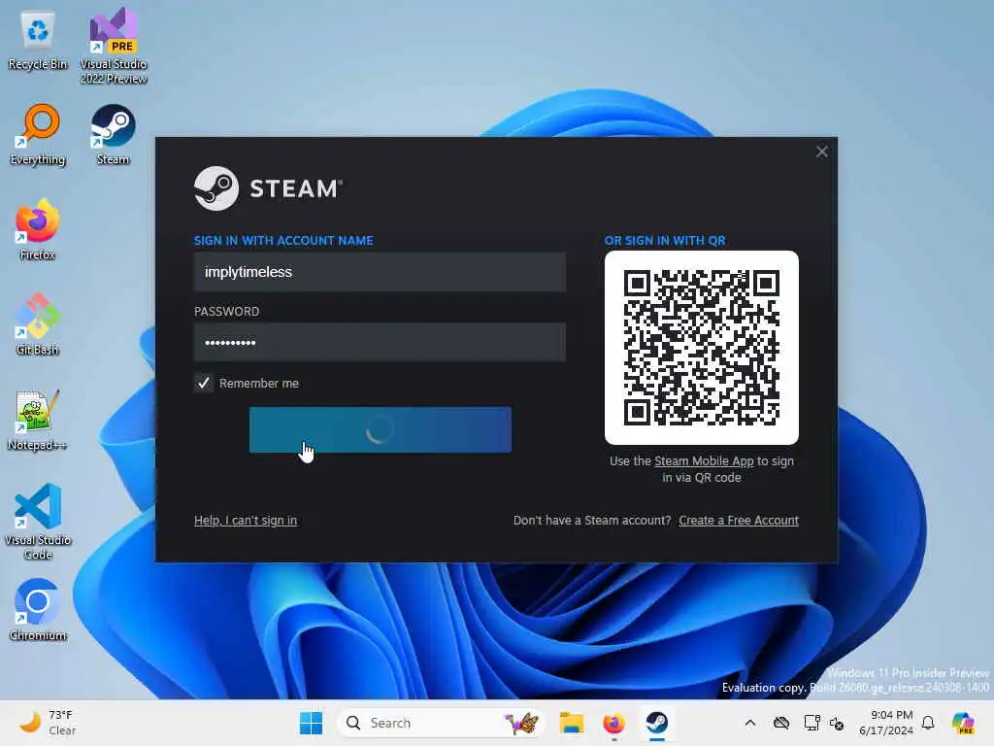Open the notifications bell icon

click(x=928, y=723)
